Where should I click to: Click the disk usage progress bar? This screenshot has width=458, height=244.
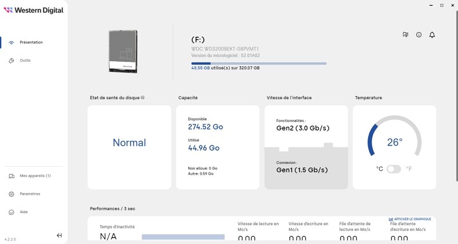259,64
